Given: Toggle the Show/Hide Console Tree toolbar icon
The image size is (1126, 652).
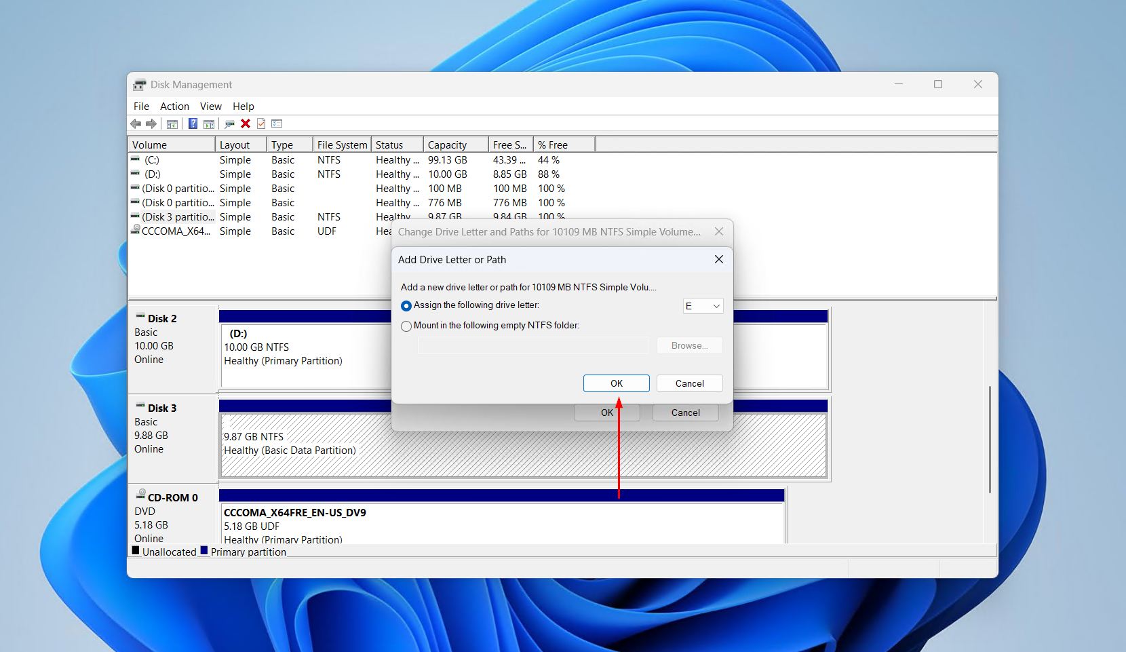Looking at the screenshot, I should (172, 123).
